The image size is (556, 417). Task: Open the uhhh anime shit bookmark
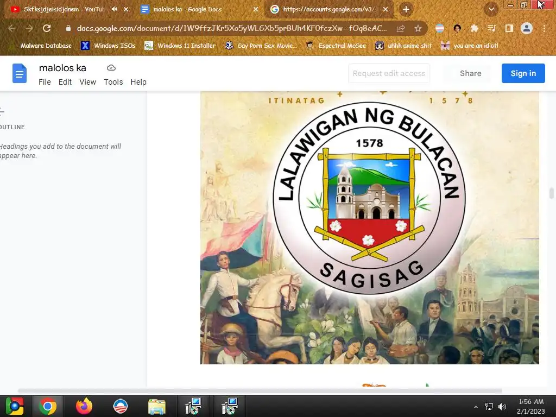pyautogui.click(x=403, y=46)
